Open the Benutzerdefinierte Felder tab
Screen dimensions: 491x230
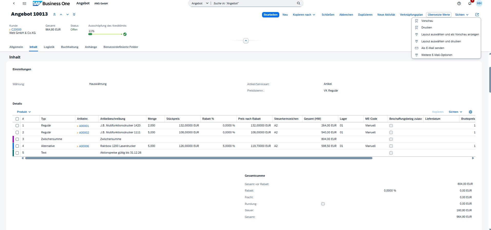[x=121, y=47]
